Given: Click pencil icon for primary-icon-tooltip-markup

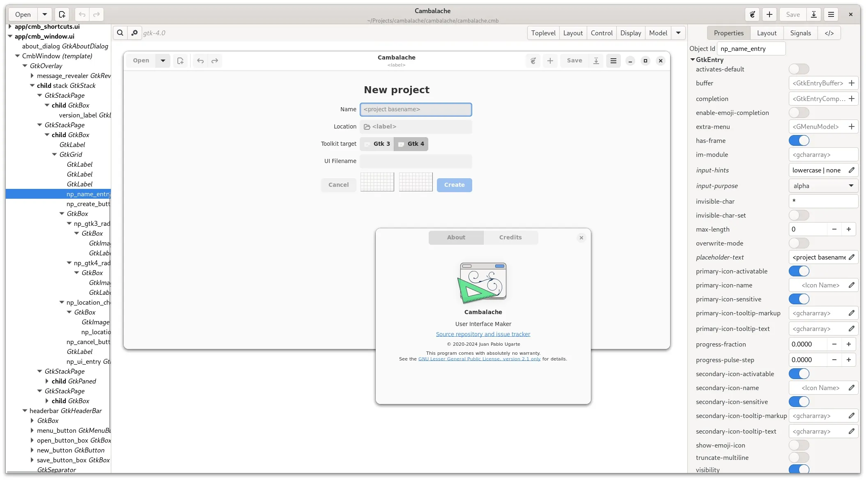Looking at the screenshot, I should click(852, 313).
